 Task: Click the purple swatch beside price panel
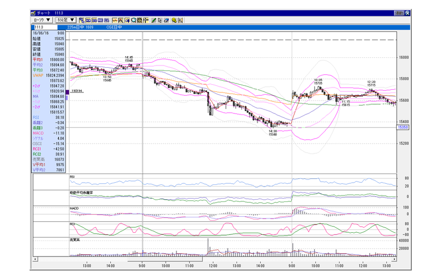pos(67,92)
